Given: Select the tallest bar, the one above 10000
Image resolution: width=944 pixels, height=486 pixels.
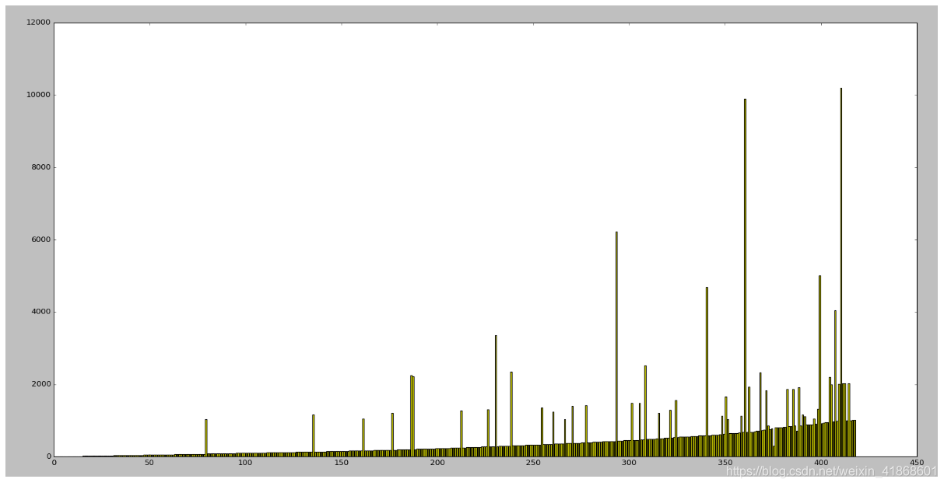Looking at the screenshot, I should tap(840, 272).
